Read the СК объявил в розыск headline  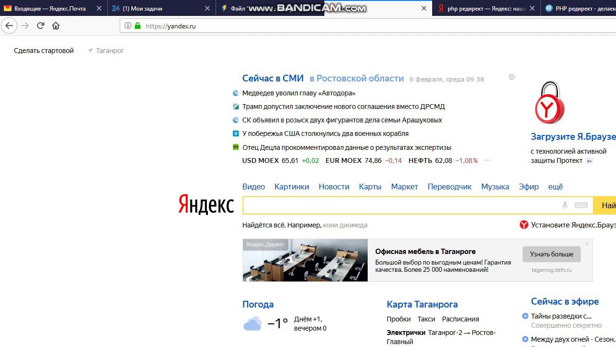tap(342, 120)
